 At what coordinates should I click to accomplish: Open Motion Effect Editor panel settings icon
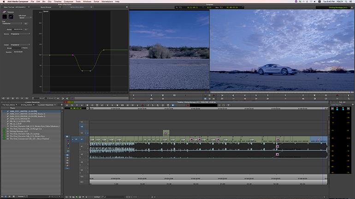click(127, 7)
